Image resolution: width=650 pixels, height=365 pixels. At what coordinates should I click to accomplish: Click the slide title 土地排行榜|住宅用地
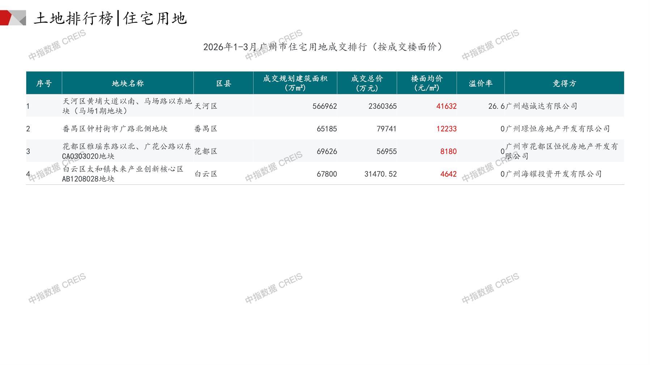click(110, 18)
